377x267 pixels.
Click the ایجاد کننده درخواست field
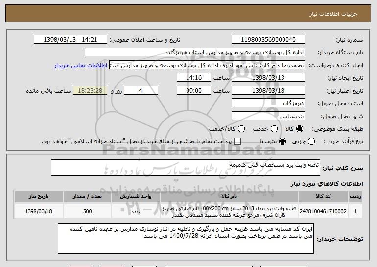[207, 65]
